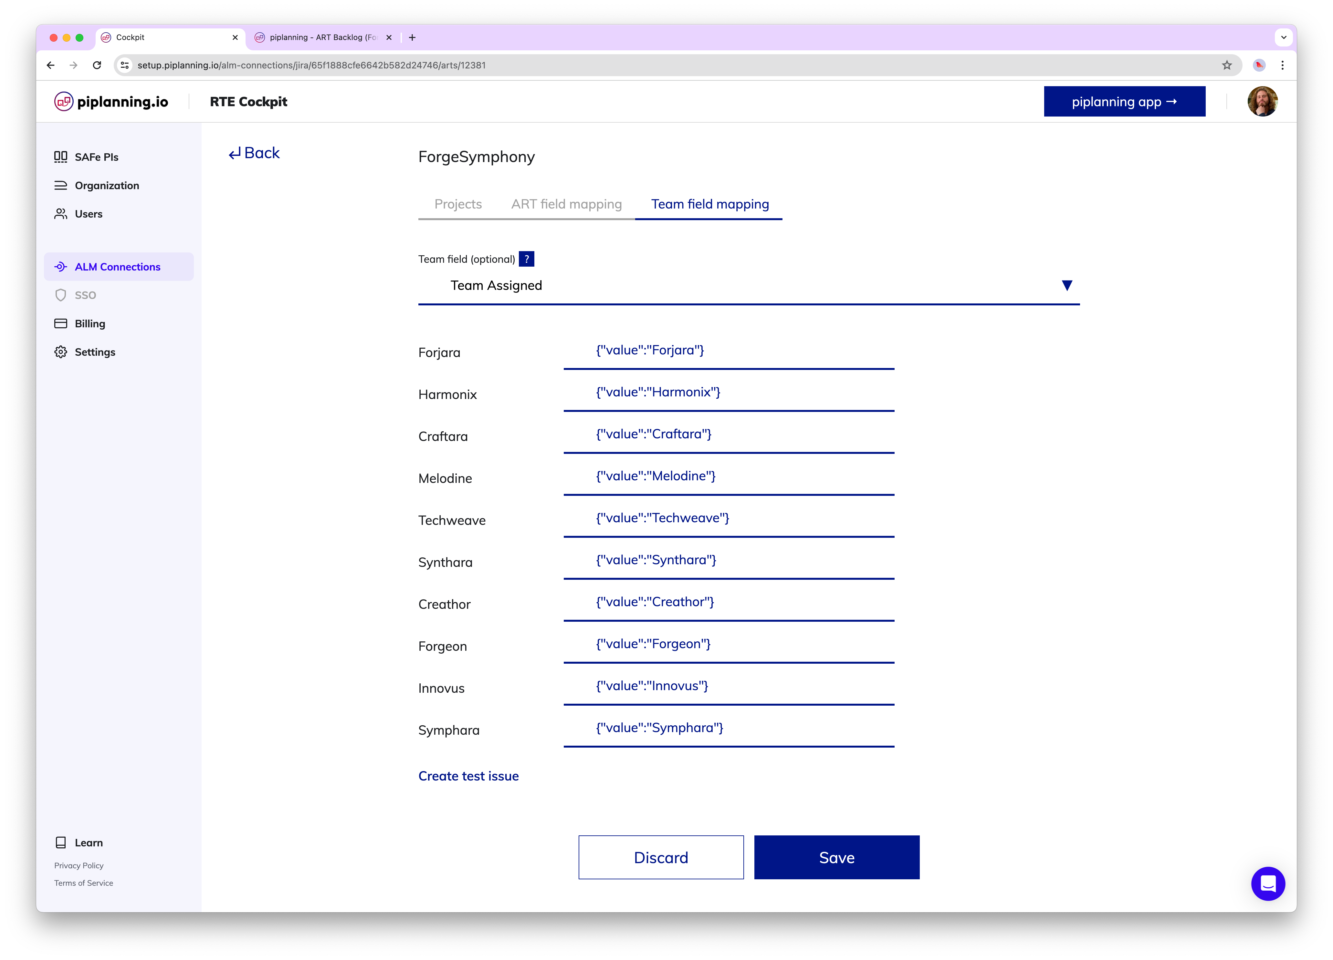Click the Billing card icon
1333x960 pixels.
coord(60,323)
